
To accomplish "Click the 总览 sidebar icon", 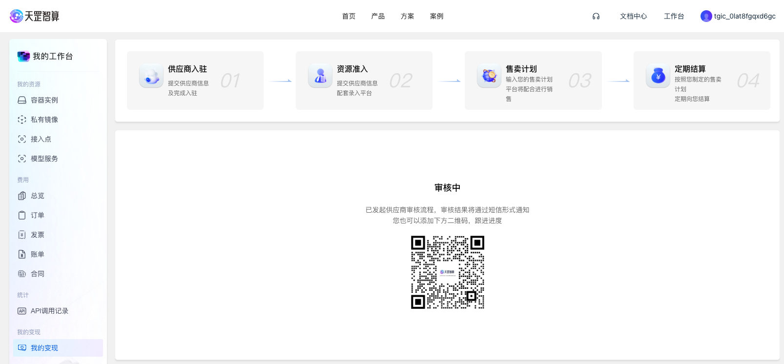I will pyautogui.click(x=22, y=196).
